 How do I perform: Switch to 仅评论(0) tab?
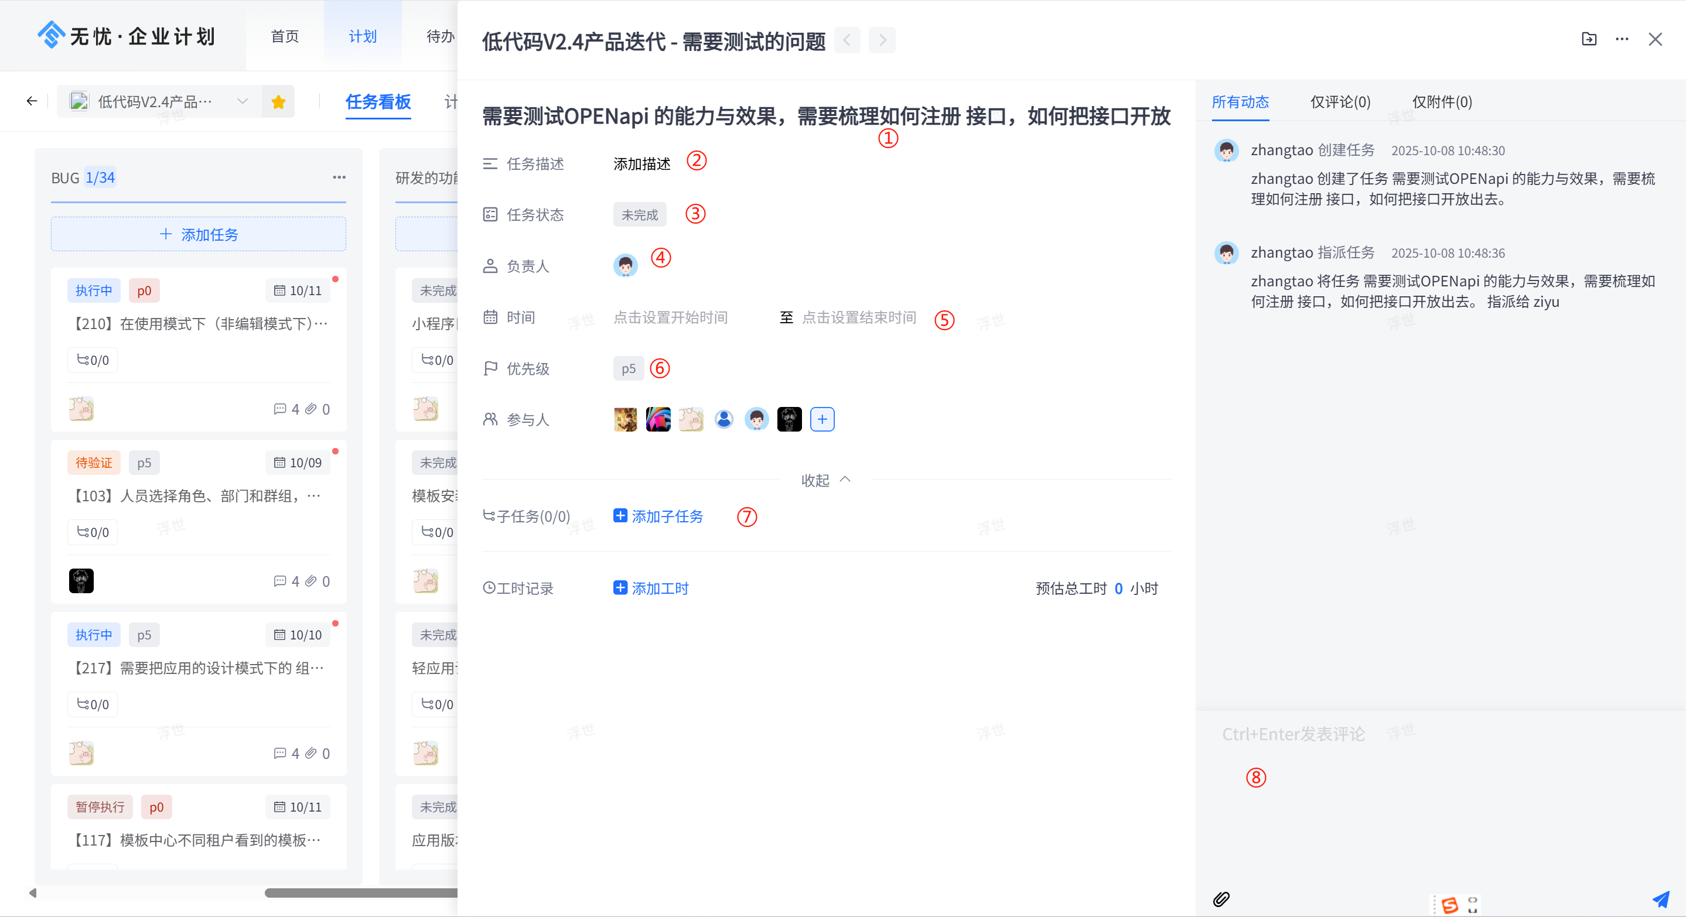1340,102
